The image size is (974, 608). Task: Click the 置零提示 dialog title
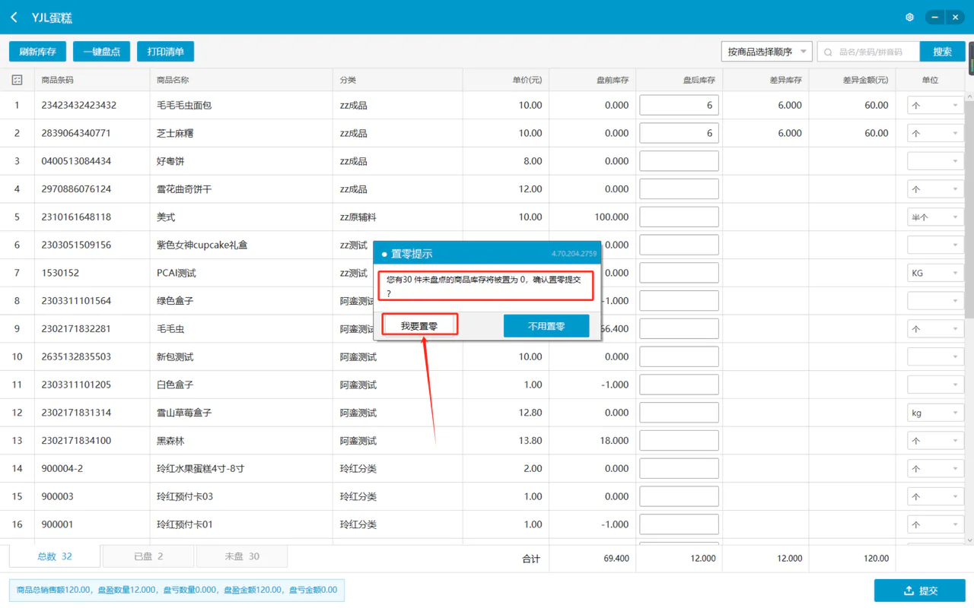tap(412, 254)
